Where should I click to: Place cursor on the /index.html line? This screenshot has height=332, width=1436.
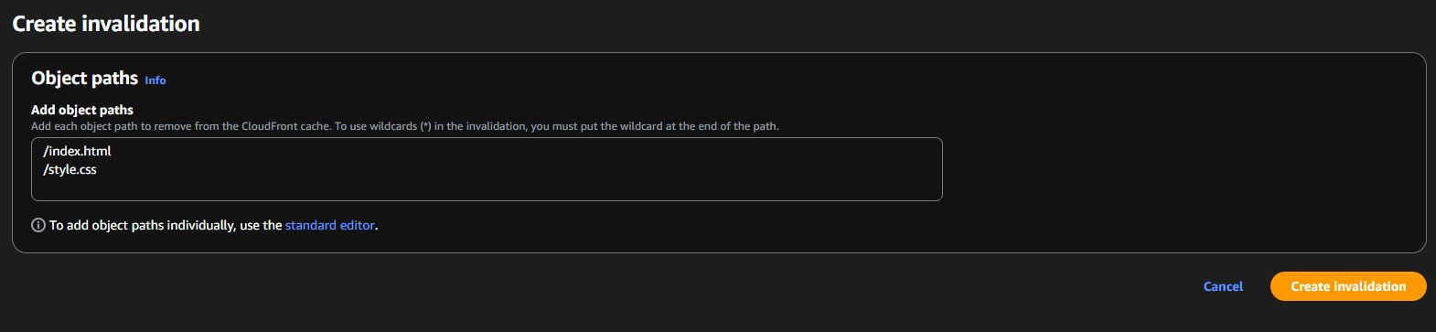point(78,151)
